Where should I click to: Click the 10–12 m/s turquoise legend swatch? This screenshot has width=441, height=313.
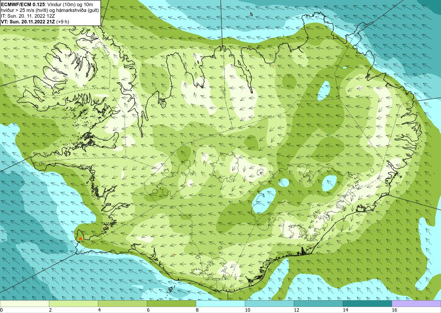tap(269, 304)
